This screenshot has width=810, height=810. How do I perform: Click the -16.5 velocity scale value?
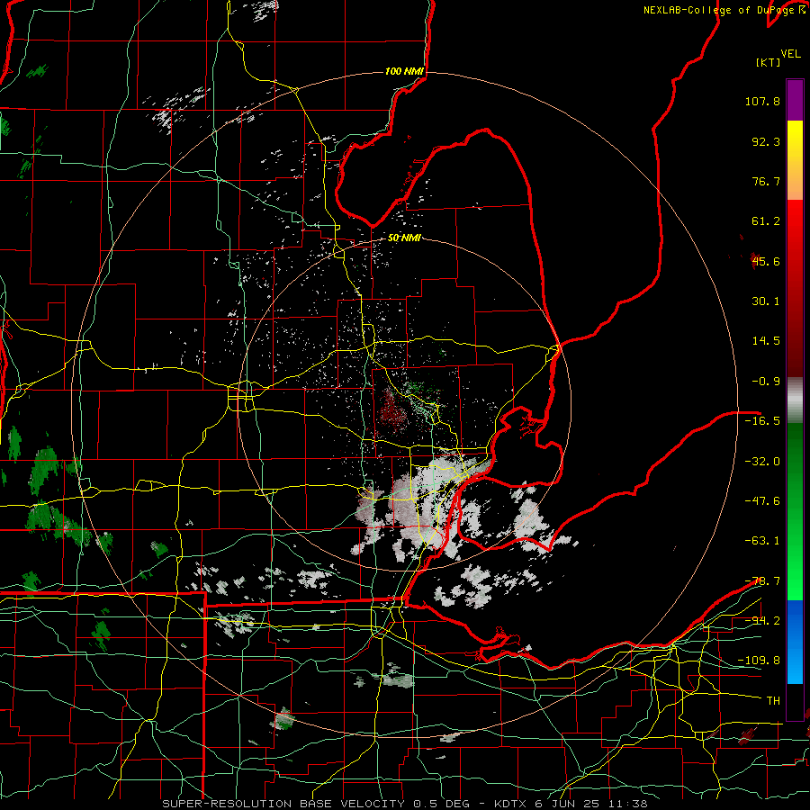[762, 421]
